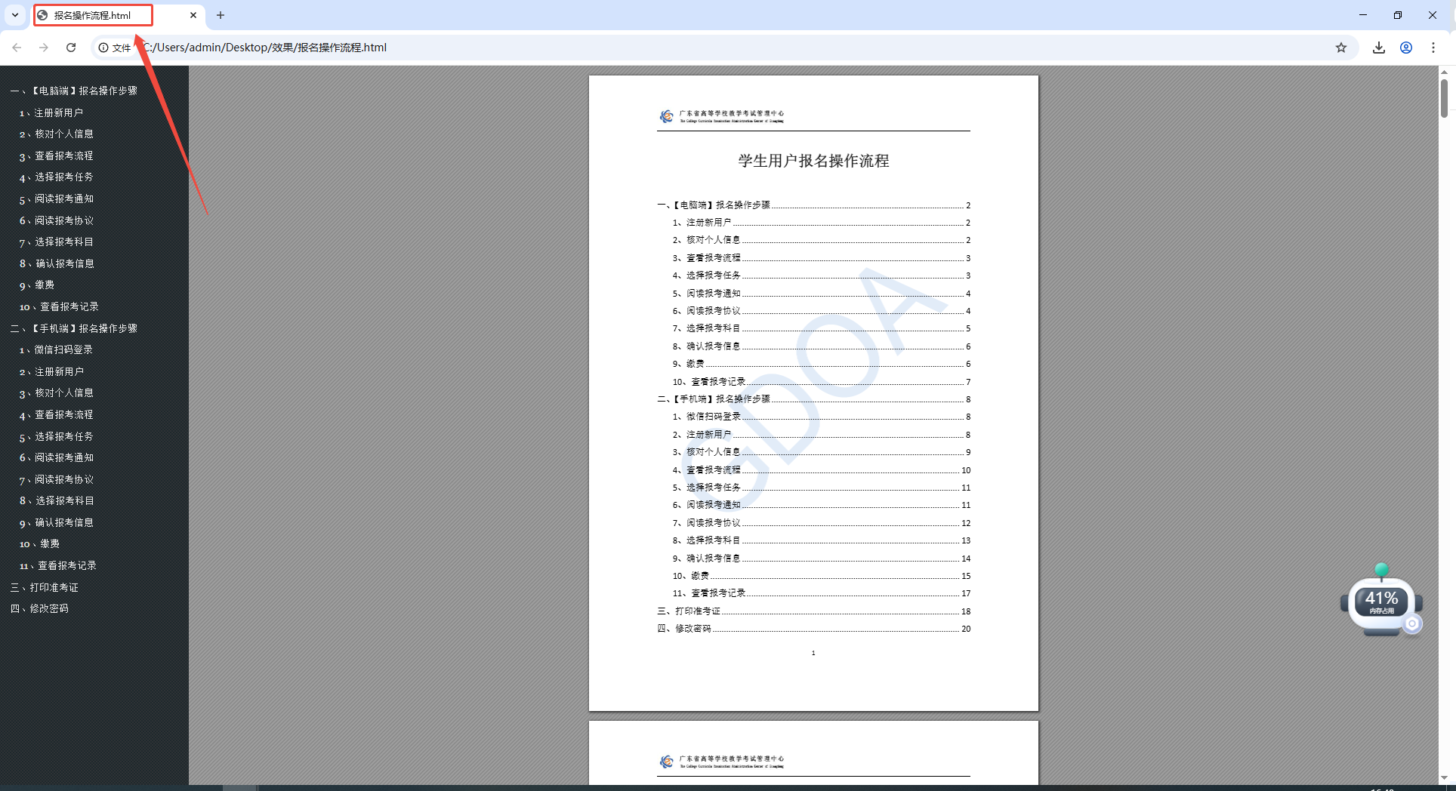Click document TOC entry 1、注册新用户 page 2
Viewport: 1456px width, 791px height.
point(821,223)
